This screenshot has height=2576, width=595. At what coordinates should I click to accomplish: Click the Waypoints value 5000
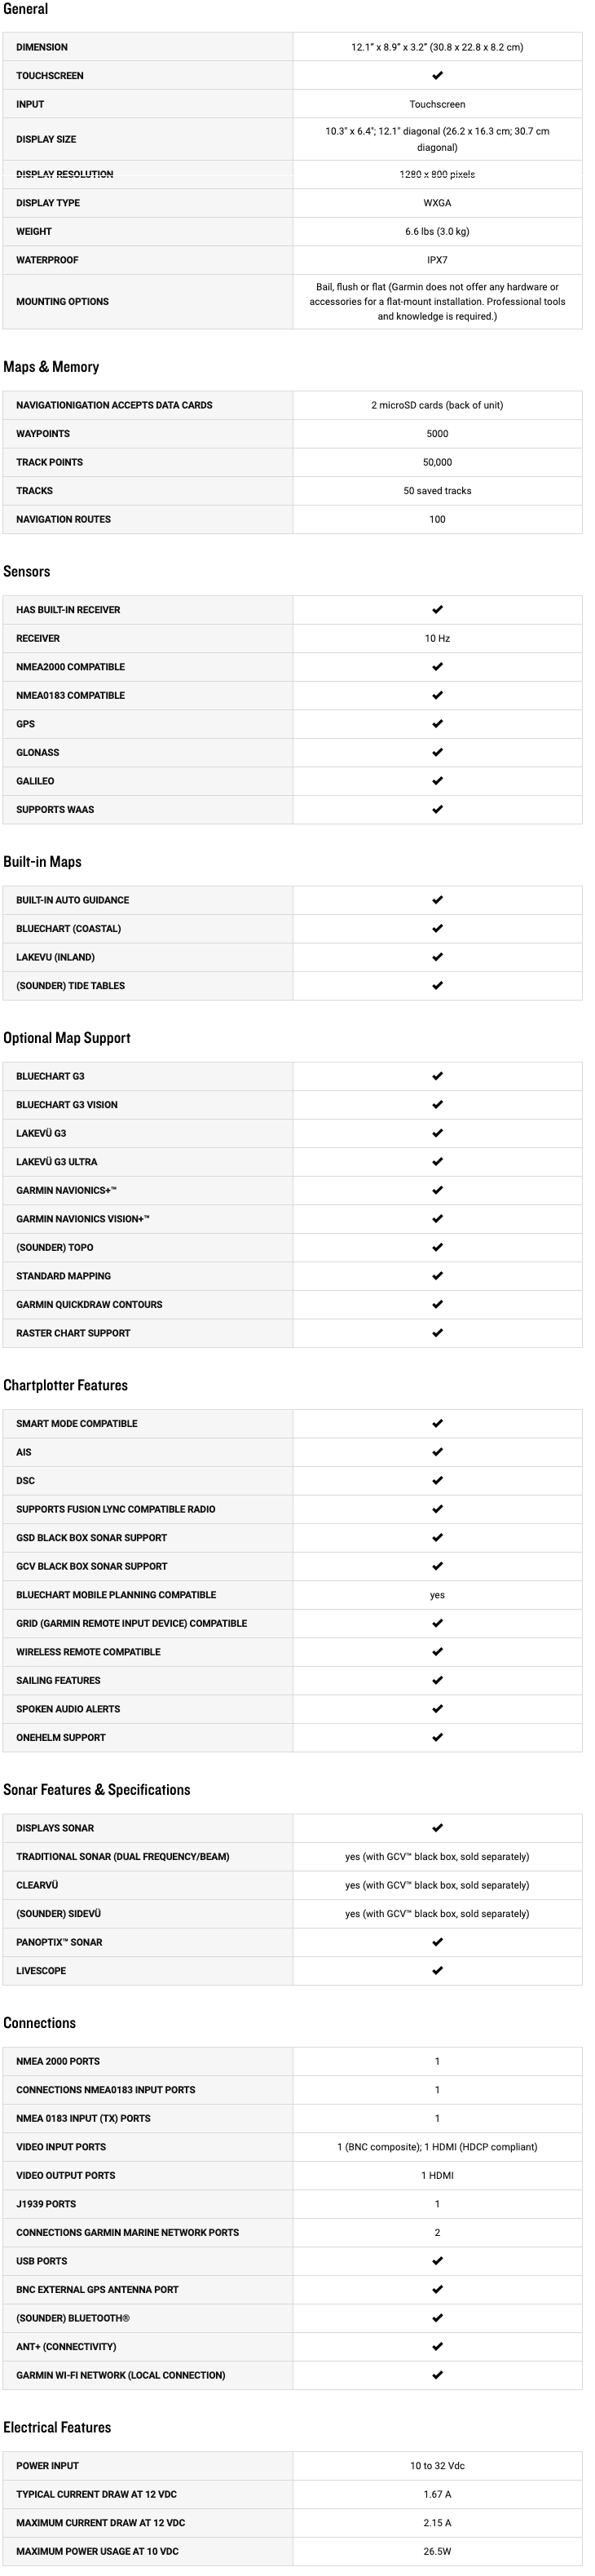(437, 434)
